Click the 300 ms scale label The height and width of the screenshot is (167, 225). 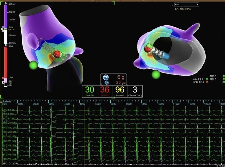(x=12, y=4)
